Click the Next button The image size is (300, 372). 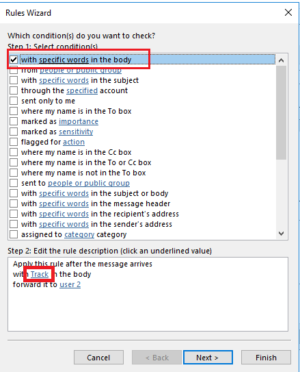(x=208, y=358)
